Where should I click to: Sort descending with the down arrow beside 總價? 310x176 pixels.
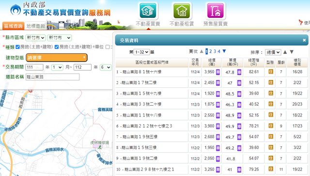point(292,52)
